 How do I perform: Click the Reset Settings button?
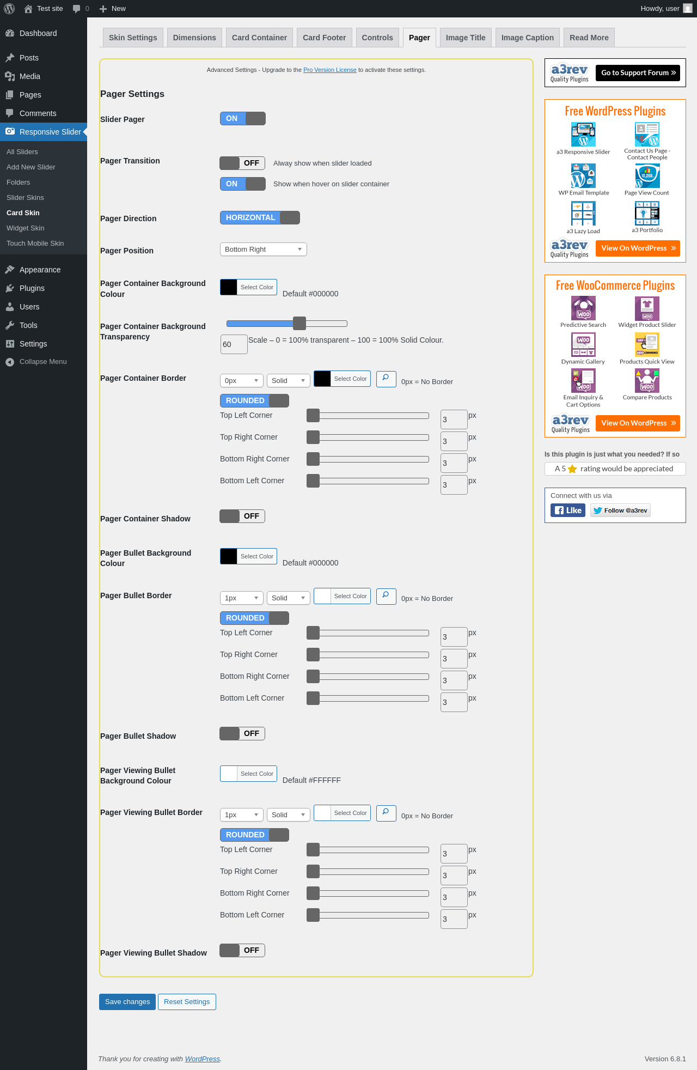tap(187, 1002)
